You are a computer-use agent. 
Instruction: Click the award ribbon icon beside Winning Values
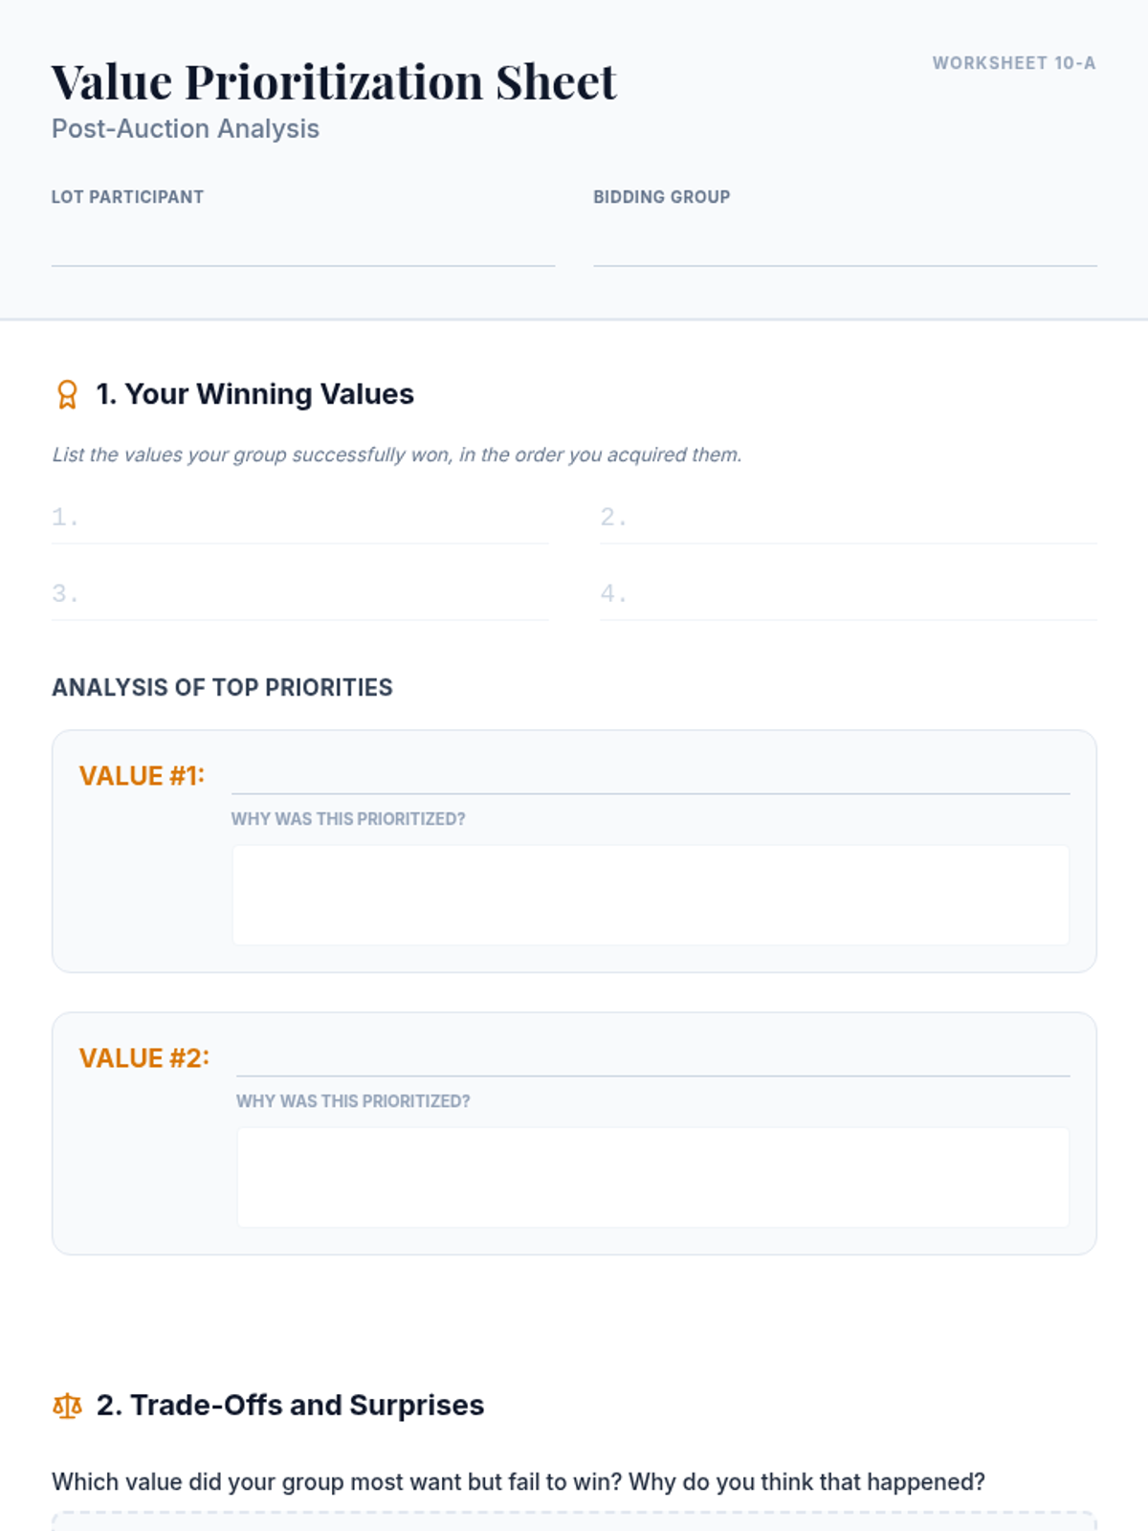pos(67,394)
